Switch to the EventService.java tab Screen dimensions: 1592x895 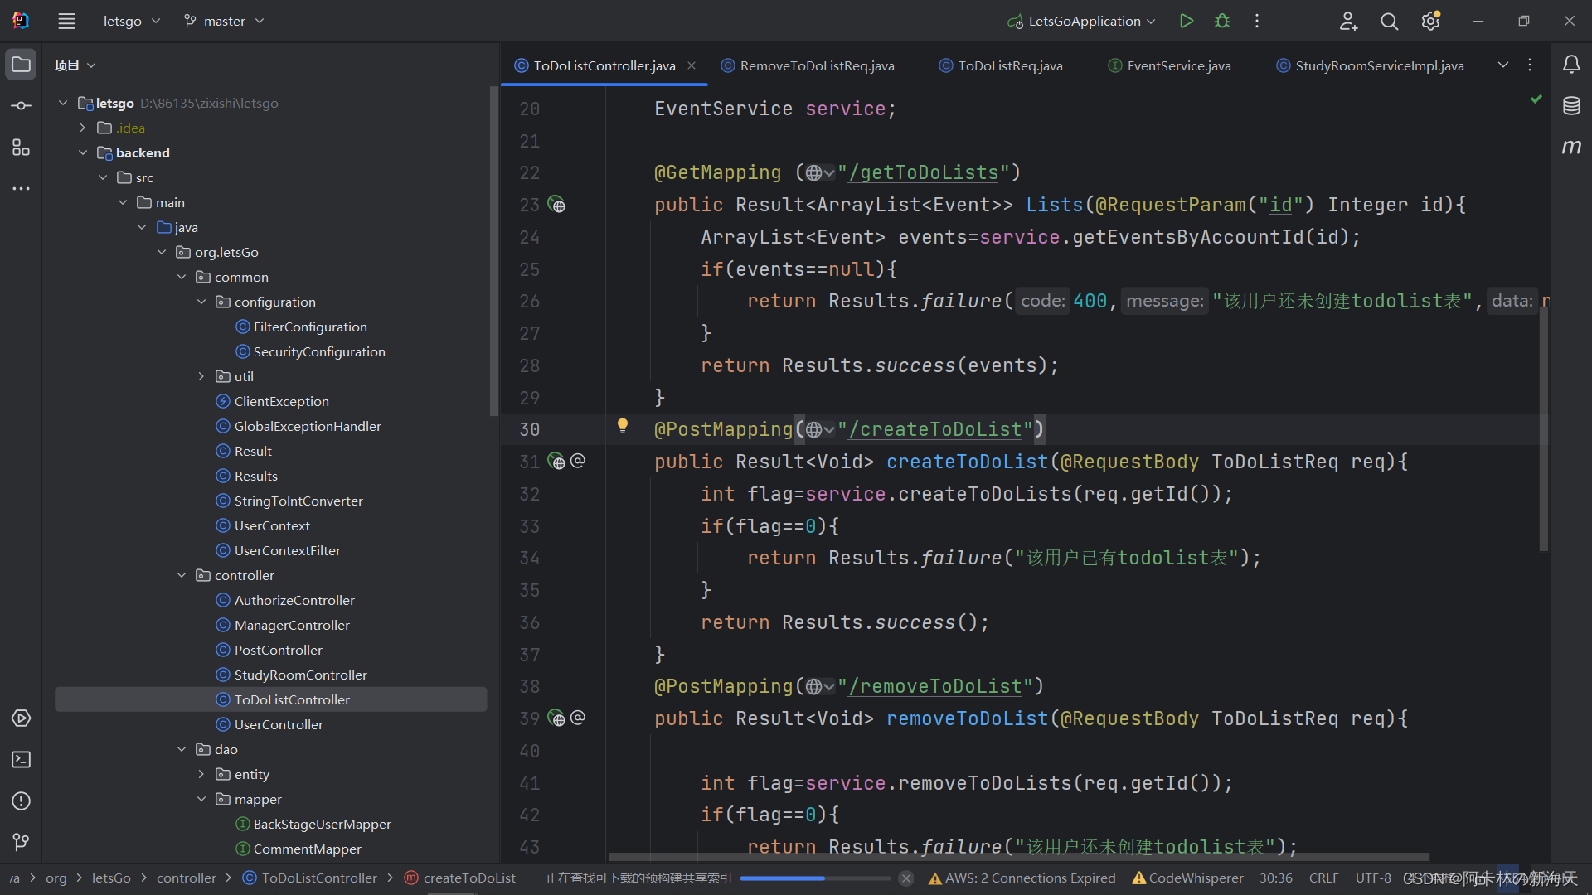point(1177,65)
